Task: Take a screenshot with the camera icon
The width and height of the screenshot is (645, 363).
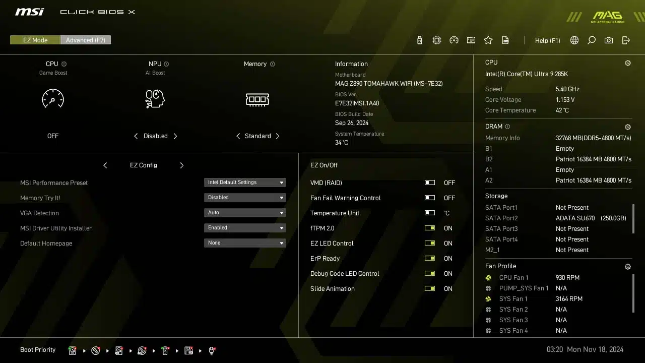Action: click(609, 40)
